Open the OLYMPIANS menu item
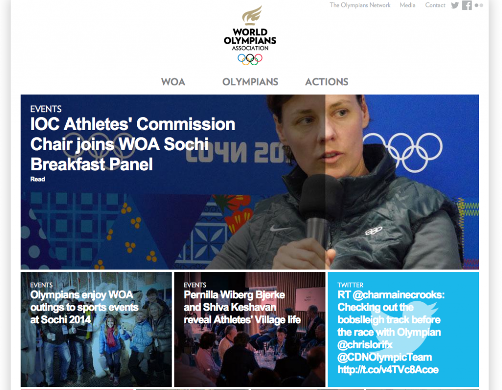 click(250, 82)
